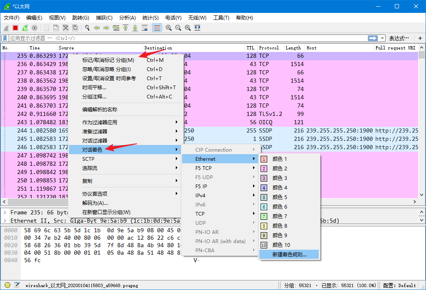The image size is (426, 290).
Task: Open the TCP colorize submenu
Action: tap(220, 214)
